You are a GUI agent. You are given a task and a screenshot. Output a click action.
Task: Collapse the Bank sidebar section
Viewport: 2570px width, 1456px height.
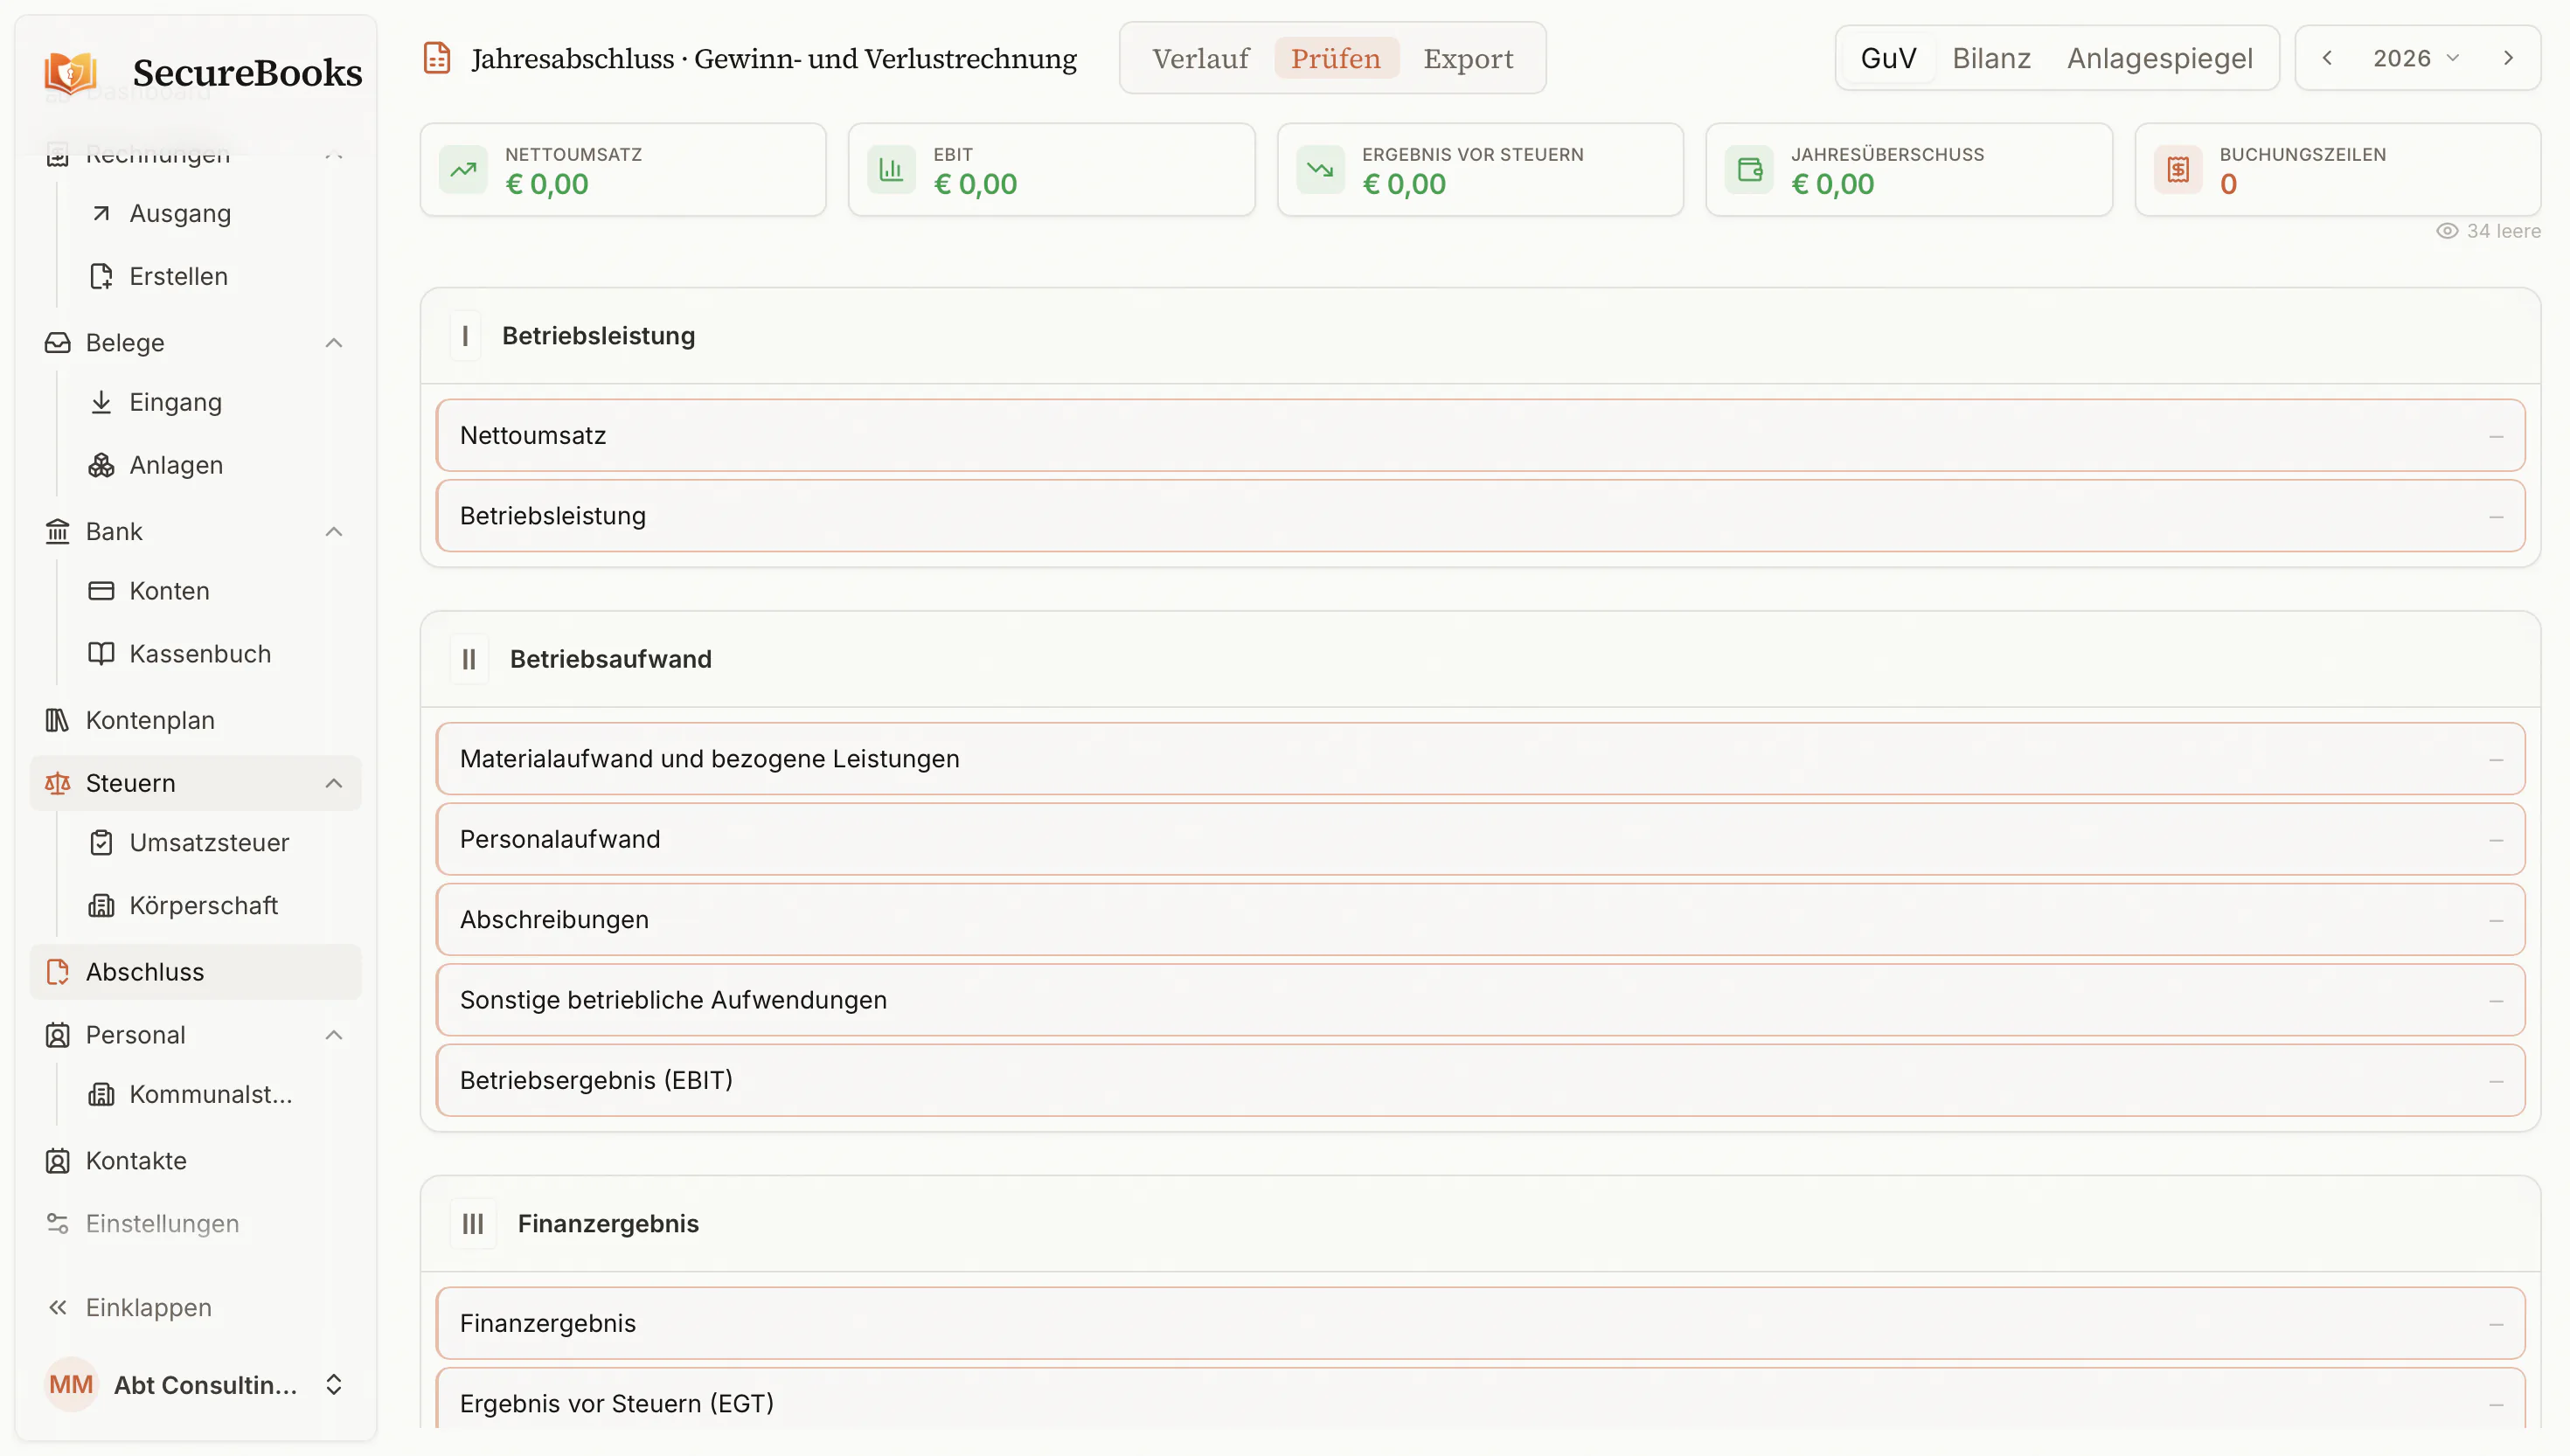(334, 531)
